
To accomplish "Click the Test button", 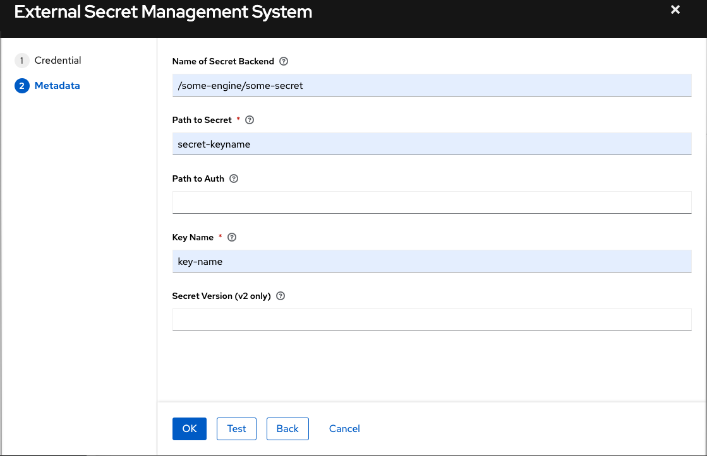I will (x=236, y=429).
